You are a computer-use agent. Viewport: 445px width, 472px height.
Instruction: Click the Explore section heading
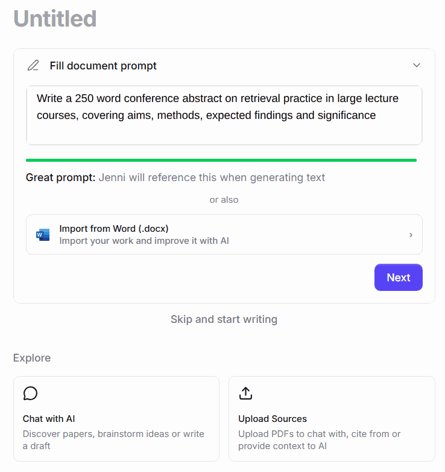32,358
